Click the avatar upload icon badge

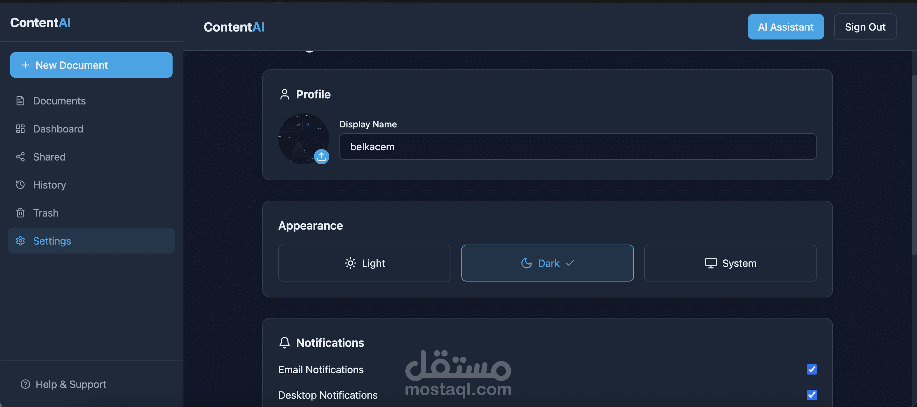322,157
